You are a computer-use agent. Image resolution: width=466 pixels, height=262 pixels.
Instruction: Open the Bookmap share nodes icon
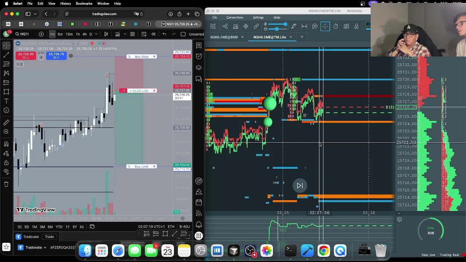pyautogui.click(x=225, y=26)
